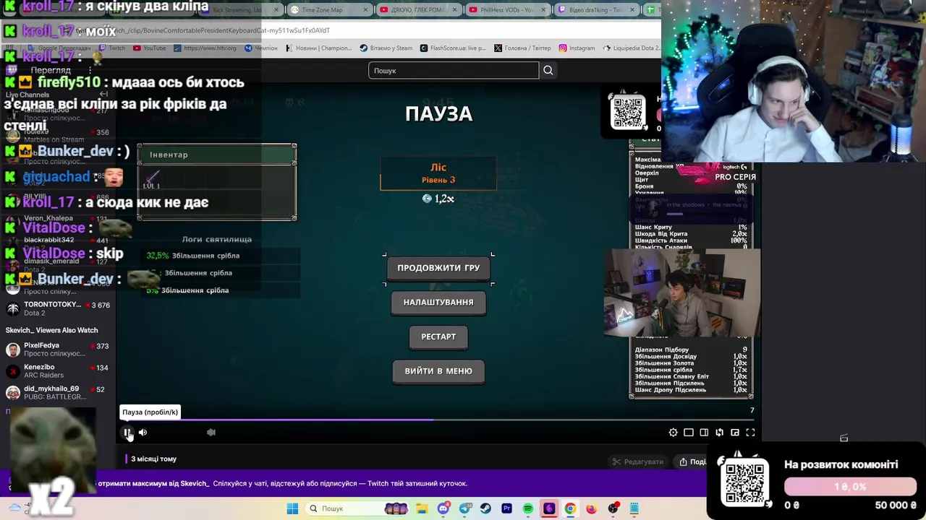Open the Новини | Champion bookmark

pos(318,48)
